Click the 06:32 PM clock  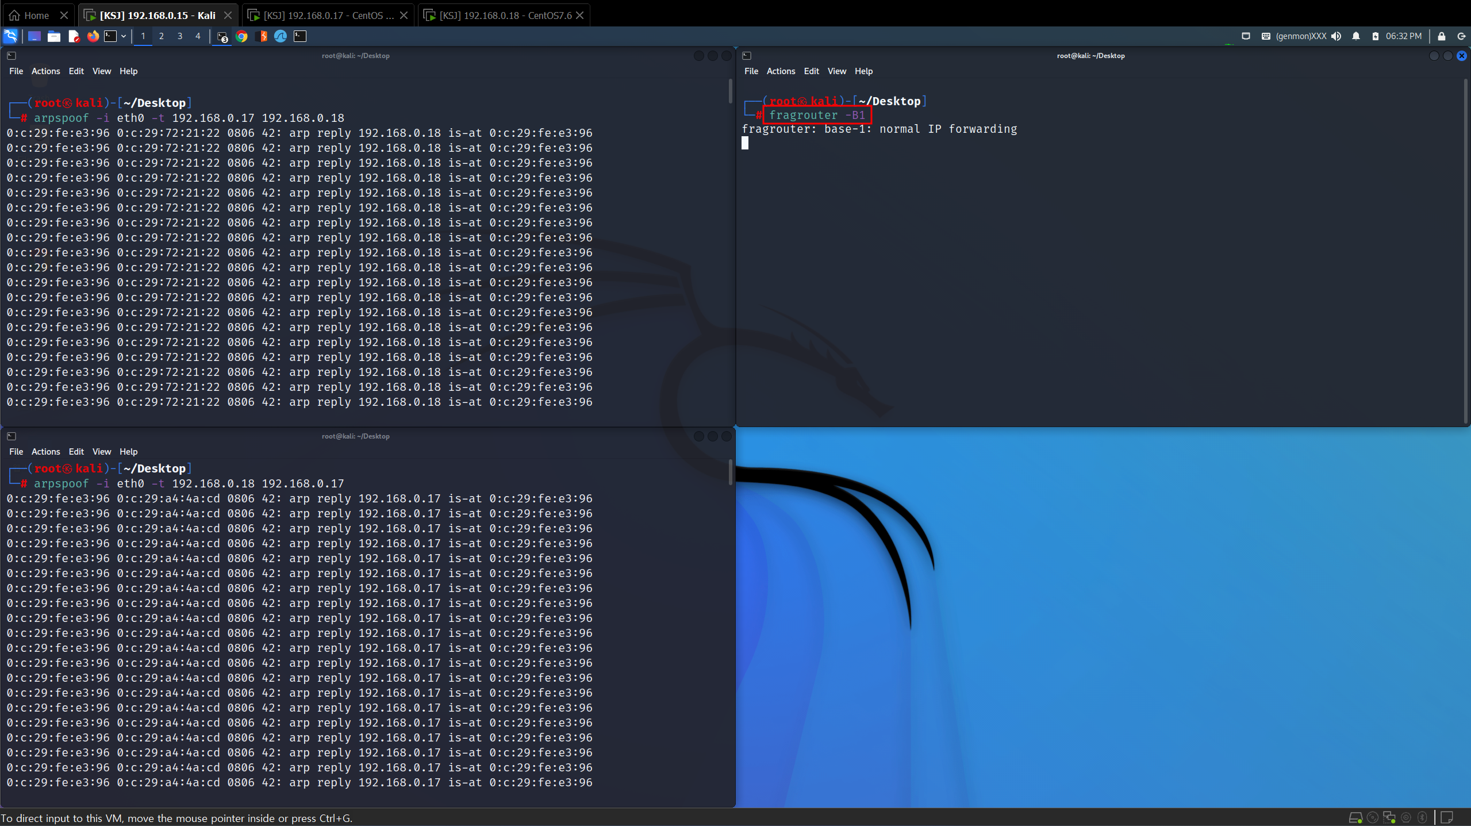1403,36
